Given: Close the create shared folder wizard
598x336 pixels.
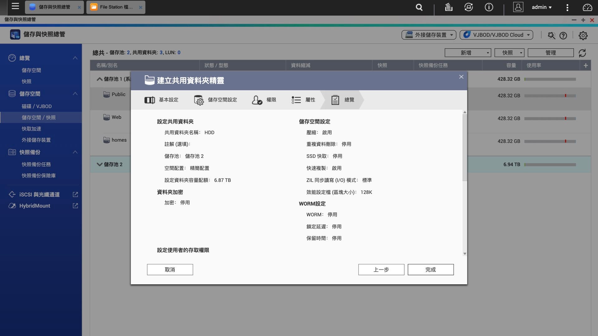Looking at the screenshot, I should 461,77.
